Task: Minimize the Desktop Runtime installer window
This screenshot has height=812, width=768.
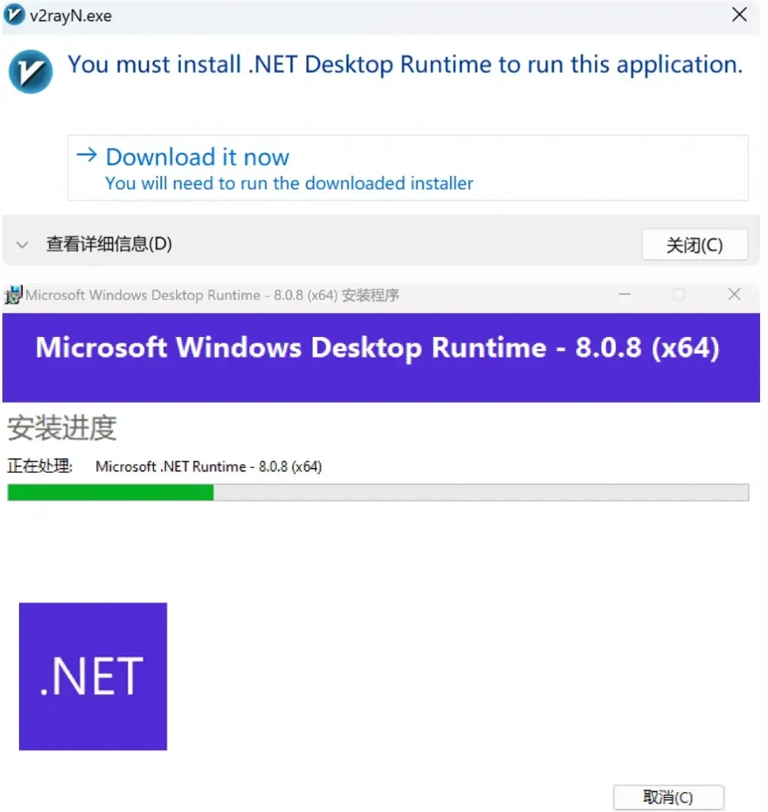Action: coord(624,294)
